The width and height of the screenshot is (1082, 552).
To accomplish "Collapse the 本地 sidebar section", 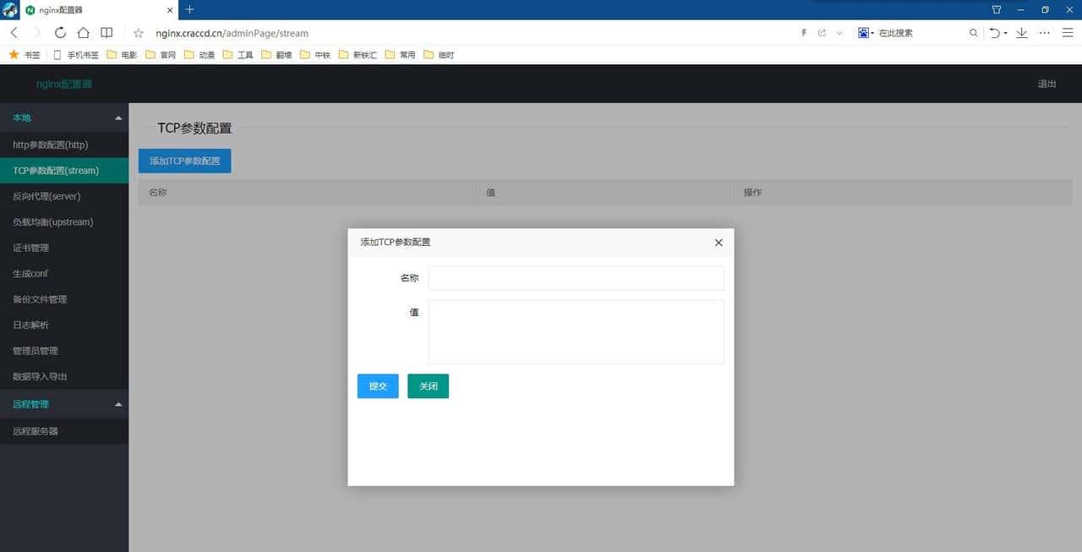I will tap(118, 118).
